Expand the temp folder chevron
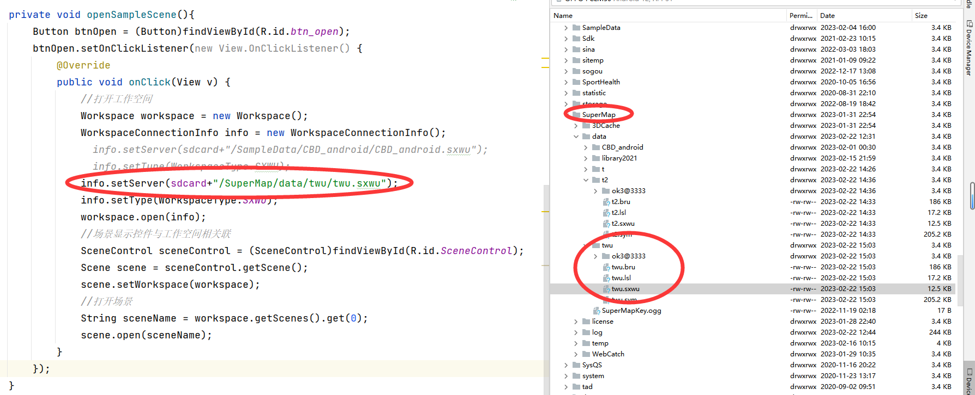Screen dimensions: 975x395 click(576, 343)
